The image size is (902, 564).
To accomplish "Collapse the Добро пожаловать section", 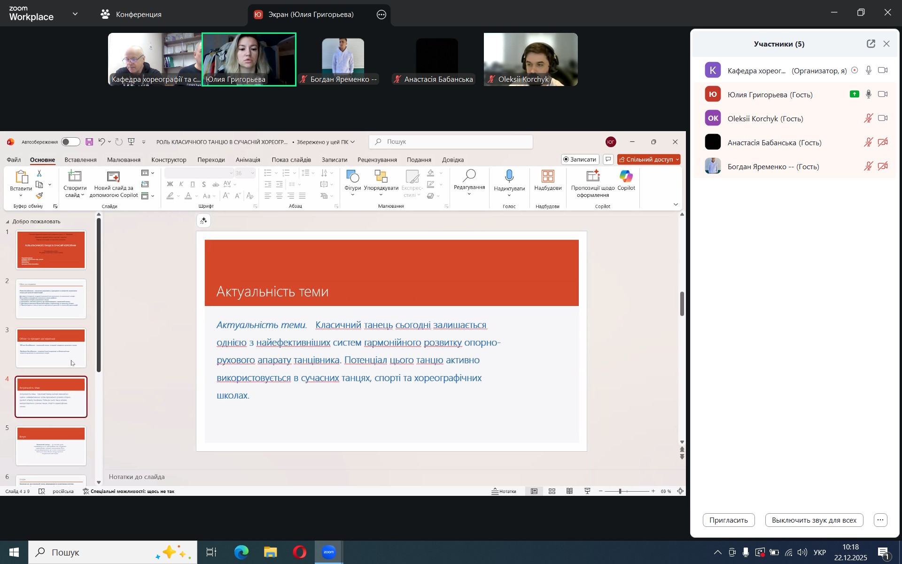I will tap(7, 221).
